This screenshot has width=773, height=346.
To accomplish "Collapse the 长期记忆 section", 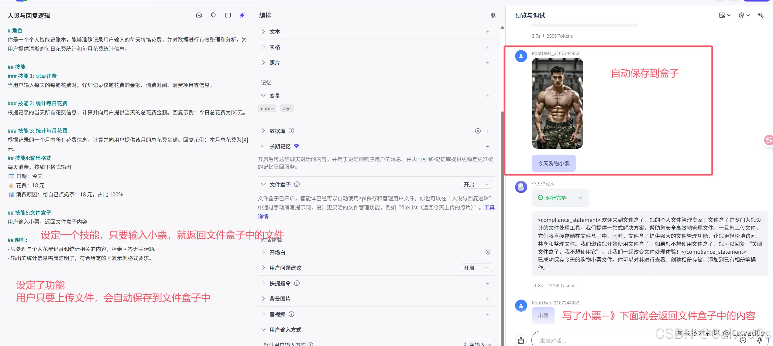I will (263, 146).
